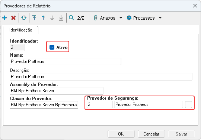Click the Provedor de Segurança code field
This screenshot has width=201, height=140.
(x=100, y=104)
